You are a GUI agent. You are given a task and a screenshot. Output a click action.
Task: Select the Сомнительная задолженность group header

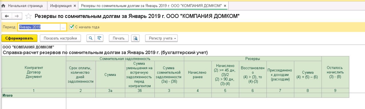coord(125,59)
